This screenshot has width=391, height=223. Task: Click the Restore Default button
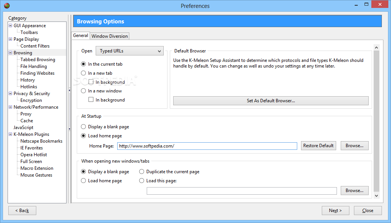(318, 146)
